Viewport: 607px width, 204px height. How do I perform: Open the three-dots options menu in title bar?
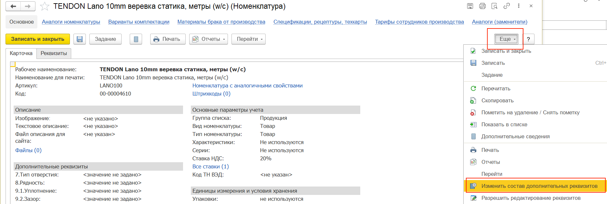pyautogui.click(x=519, y=6)
